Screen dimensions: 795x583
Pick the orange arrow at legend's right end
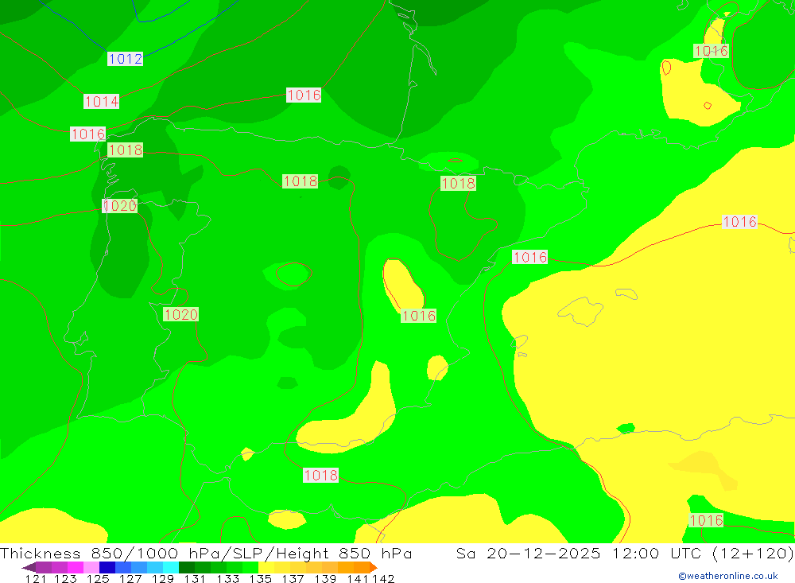click(374, 567)
